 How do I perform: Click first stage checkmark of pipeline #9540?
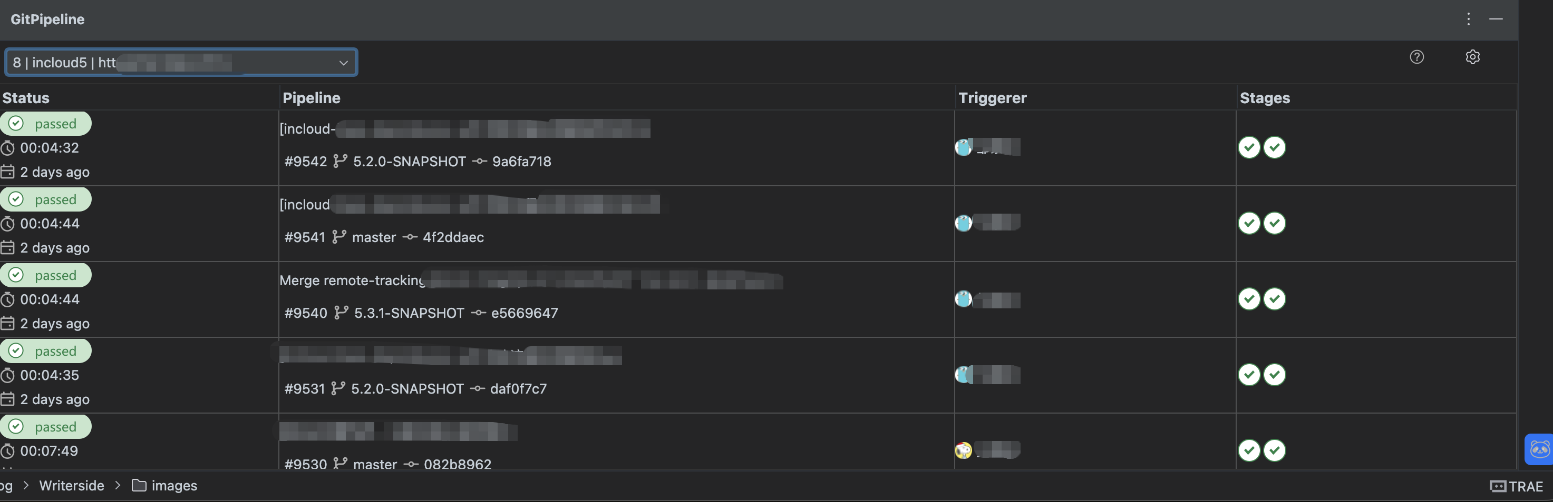[x=1248, y=299]
